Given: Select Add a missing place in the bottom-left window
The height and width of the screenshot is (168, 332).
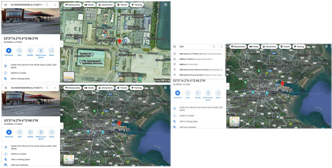Looking at the screenshot, I should (x=21, y=159).
